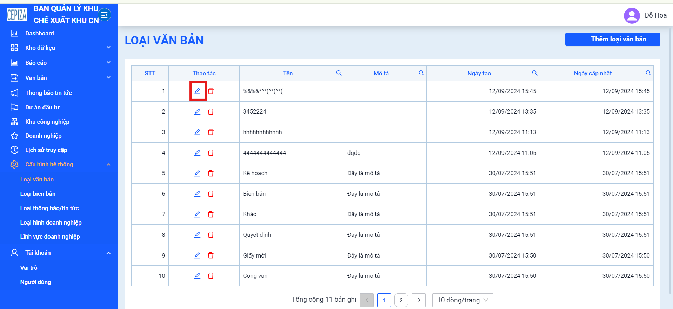Click the Công văn name cell

[x=291, y=276]
